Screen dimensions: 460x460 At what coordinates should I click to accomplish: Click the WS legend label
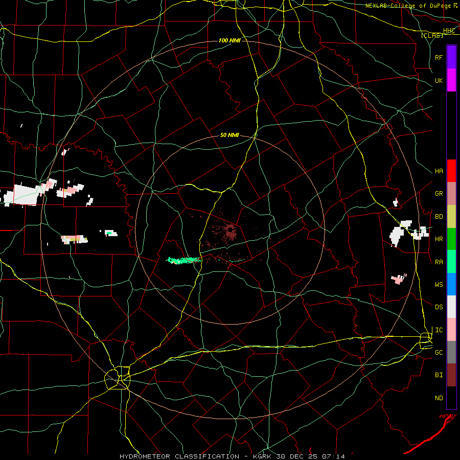pos(439,285)
